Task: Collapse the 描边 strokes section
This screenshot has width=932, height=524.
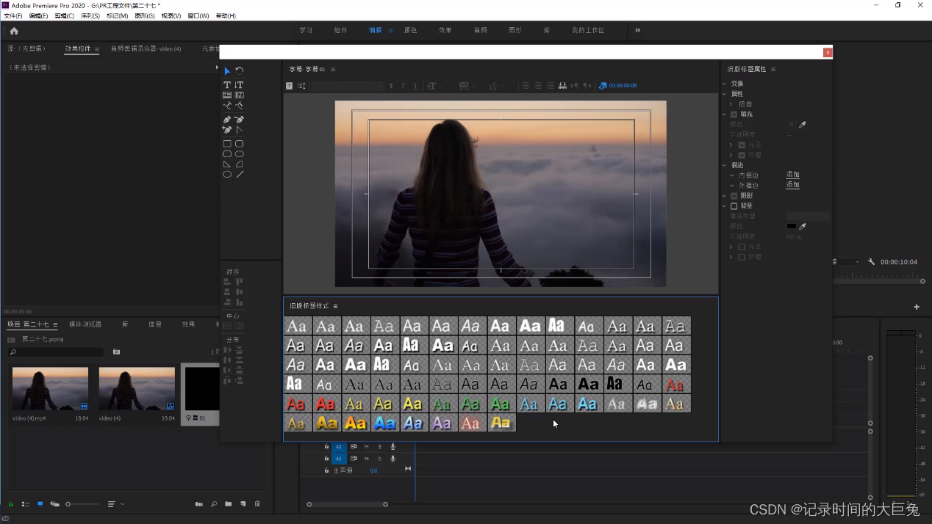Action: click(724, 166)
